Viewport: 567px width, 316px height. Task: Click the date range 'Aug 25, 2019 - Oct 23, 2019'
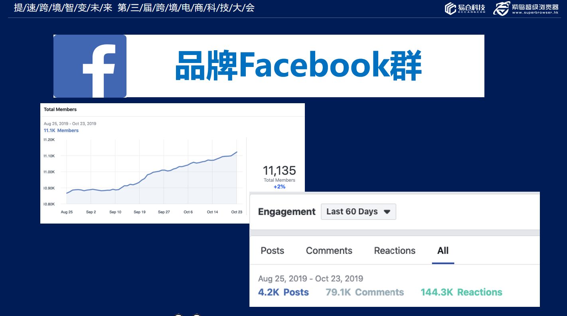click(310, 278)
